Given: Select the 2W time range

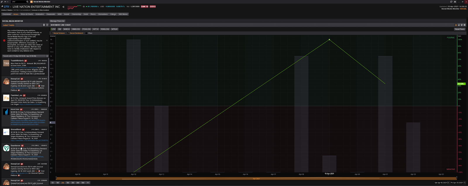Looking at the screenshot, I should (x=63, y=183).
